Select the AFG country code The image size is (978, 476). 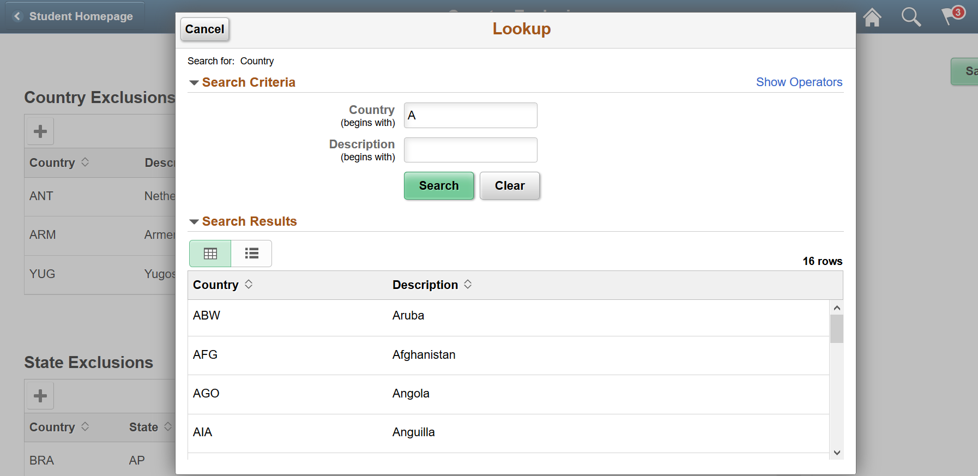point(205,354)
